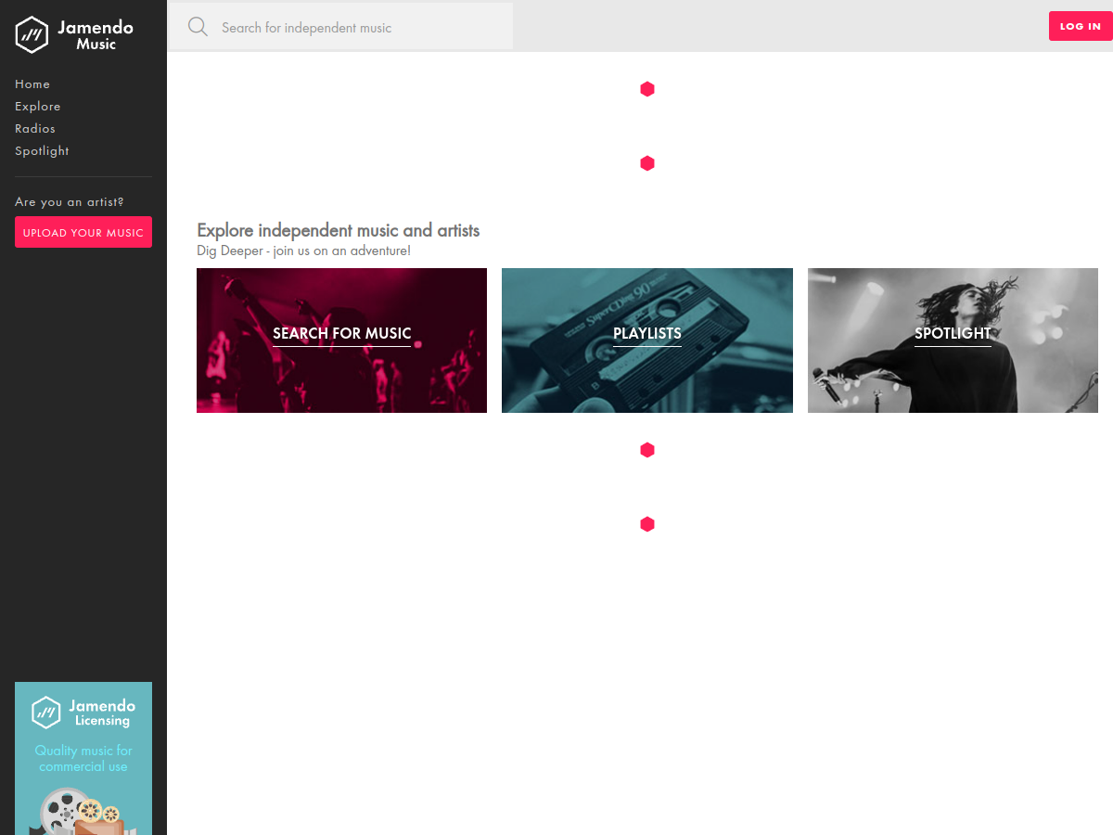Screen dimensions: 1113x835
Task: Click the magnifying glass search icon
Action: [198, 27]
